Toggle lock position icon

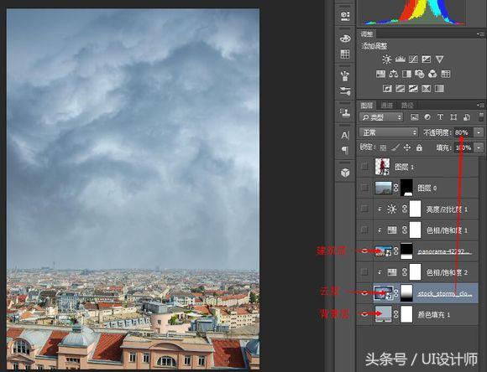point(407,147)
